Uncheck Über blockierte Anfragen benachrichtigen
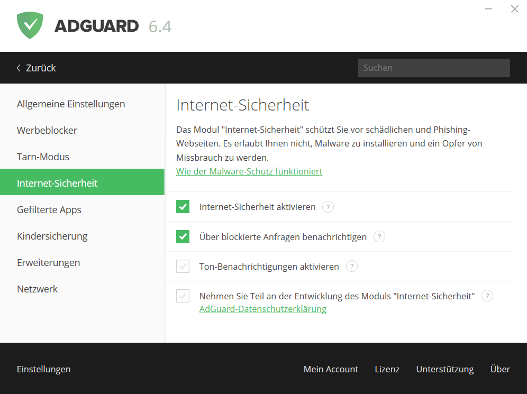Viewport: 527px width, 394px height. tap(183, 236)
